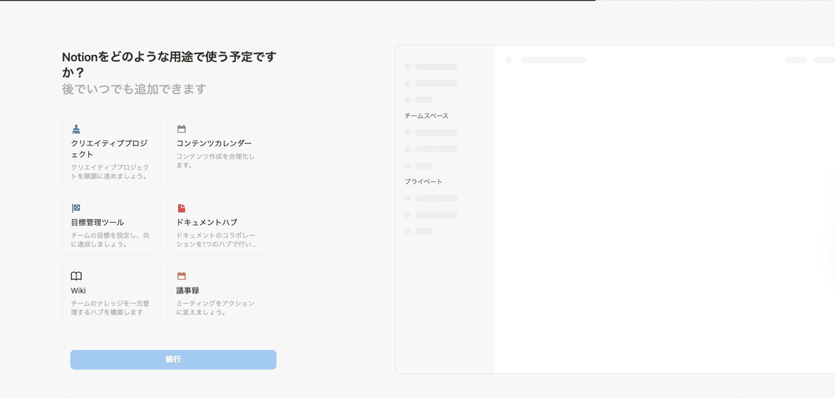The width and height of the screenshot is (835, 398).
Task: Click description コンテンツ作成を合理化します。
Action: point(216,161)
